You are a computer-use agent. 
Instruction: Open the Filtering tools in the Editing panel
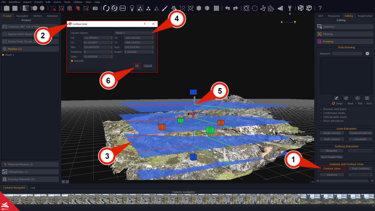[x=344, y=34]
